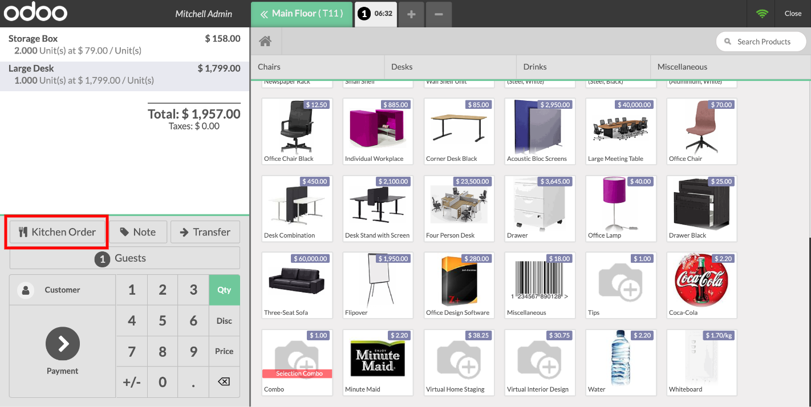Click the Wi-Fi connection status icon
The width and height of the screenshot is (811, 407).
coord(762,14)
